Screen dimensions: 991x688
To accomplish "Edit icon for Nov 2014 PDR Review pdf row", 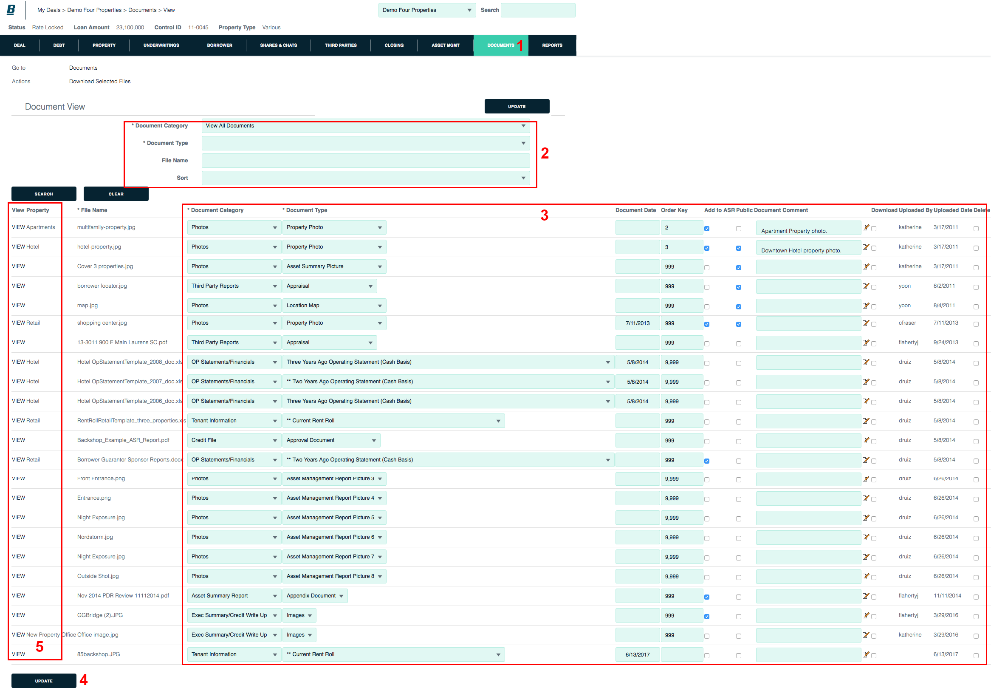I will 866,596.
